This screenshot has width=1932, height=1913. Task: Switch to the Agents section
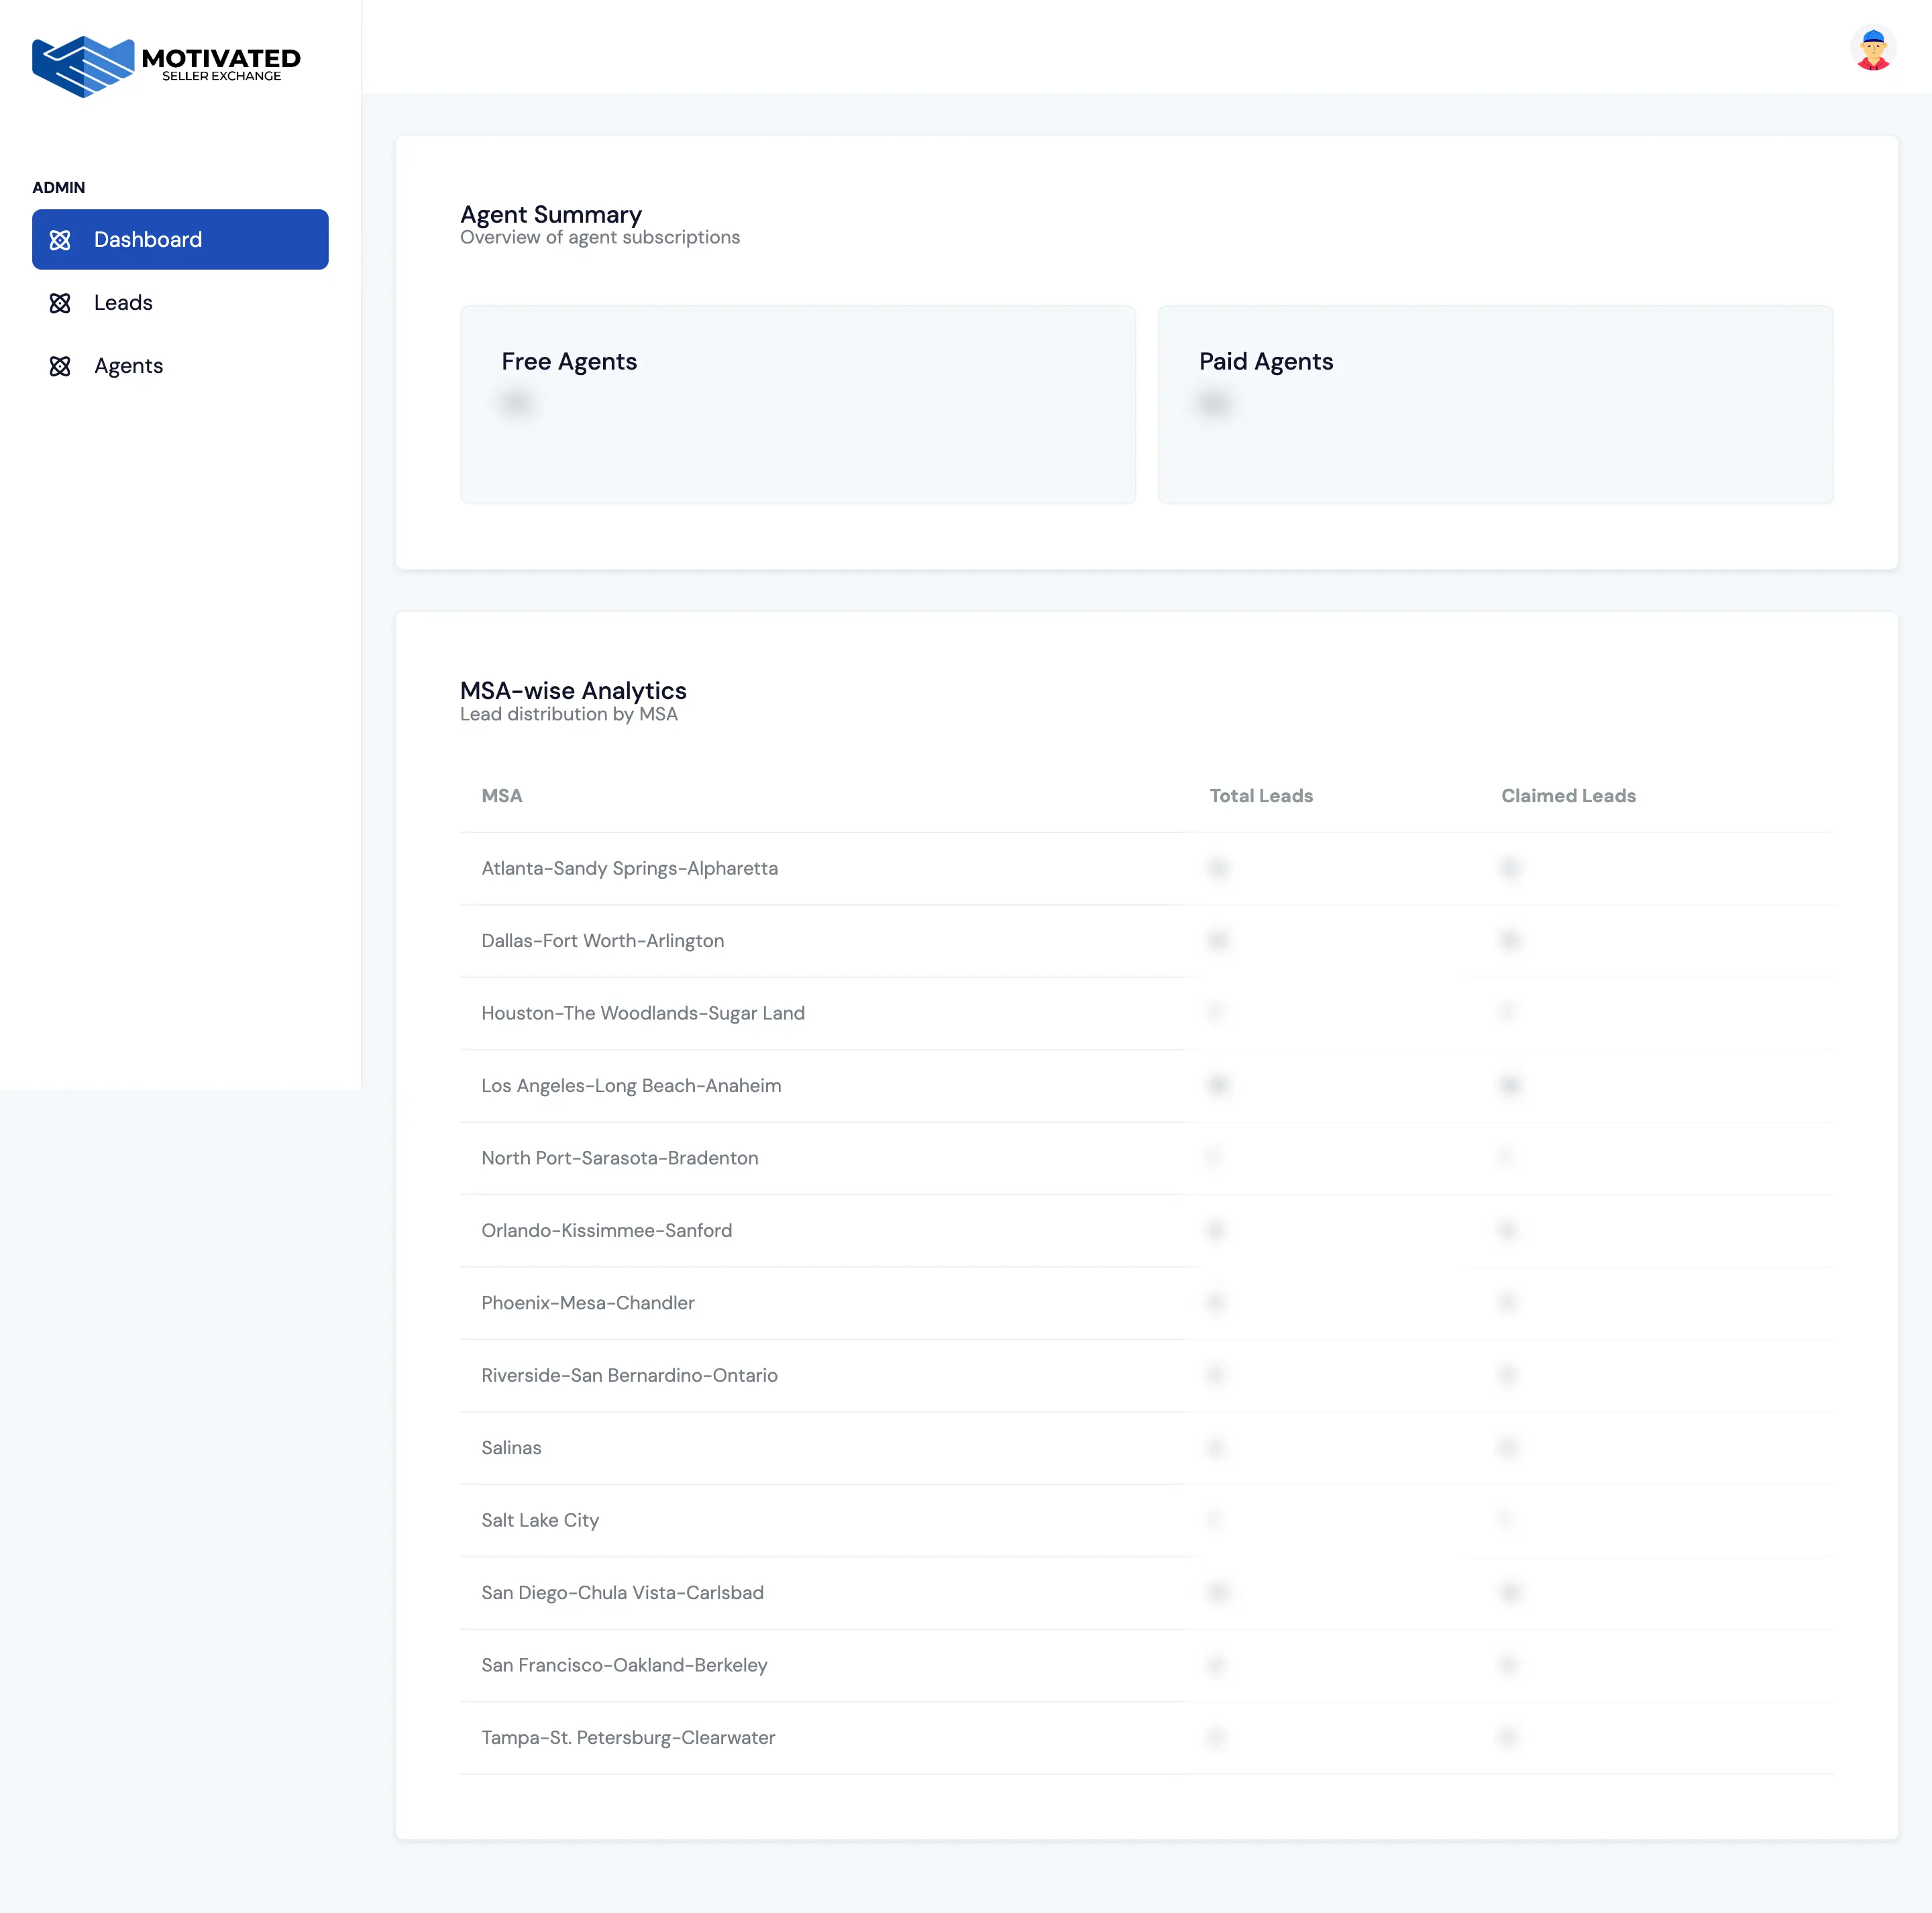pyautogui.click(x=128, y=365)
